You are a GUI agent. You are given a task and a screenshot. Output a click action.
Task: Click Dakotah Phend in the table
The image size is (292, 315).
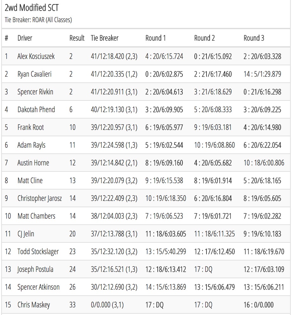click(x=36, y=109)
